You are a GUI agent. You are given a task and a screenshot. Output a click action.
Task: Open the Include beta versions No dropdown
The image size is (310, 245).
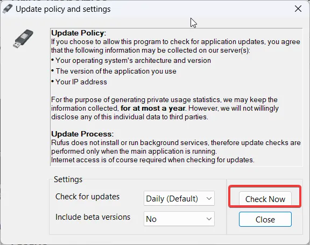[x=179, y=219]
